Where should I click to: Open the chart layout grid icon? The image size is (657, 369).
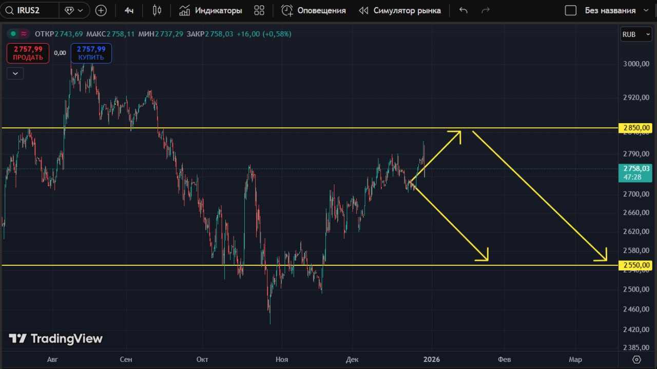click(259, 10)
